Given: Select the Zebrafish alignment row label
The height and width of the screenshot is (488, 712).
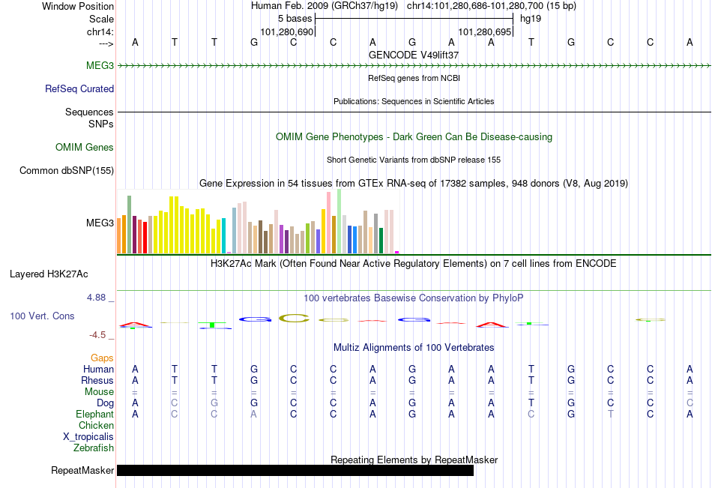Looking at the screenshot, I should click(x=94, y=448).
